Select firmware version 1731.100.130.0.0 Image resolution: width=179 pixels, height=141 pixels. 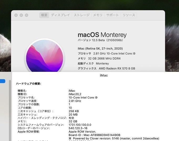point(80,125)
